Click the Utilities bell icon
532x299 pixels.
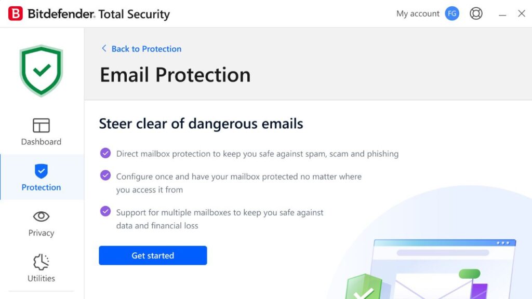point(41,262)
